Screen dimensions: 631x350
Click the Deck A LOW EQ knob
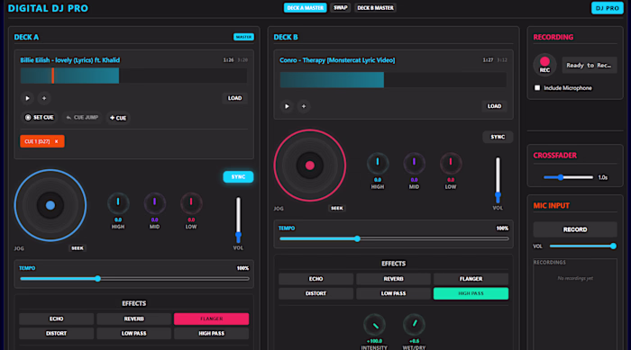pos(191,203)
